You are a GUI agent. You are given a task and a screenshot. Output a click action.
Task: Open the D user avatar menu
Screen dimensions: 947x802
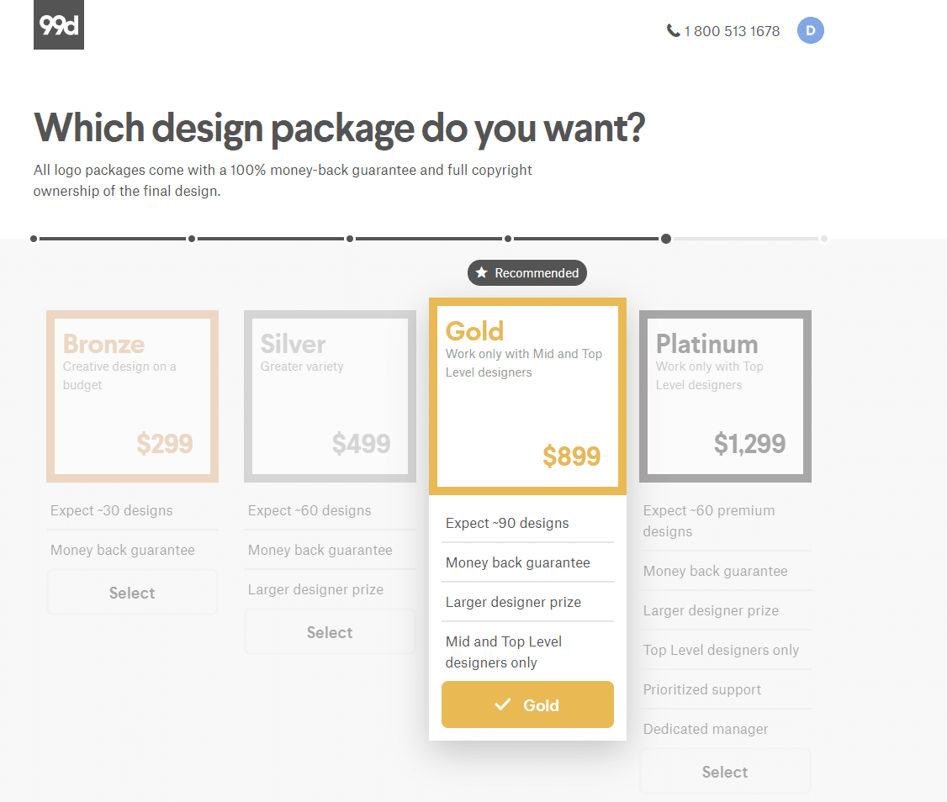pos(811,30)
